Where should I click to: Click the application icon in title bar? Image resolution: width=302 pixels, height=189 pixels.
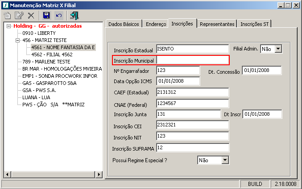[x=6, y=5]
